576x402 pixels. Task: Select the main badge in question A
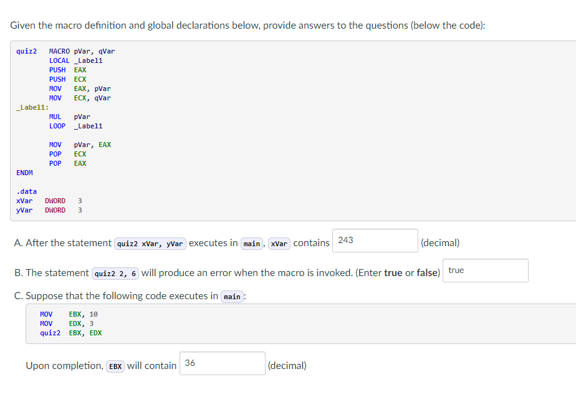tap(251, 244)
